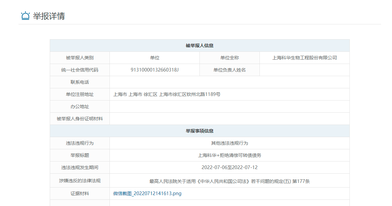
Task: Click the 举报事项信息 section header
Action: tap(200, 131)
